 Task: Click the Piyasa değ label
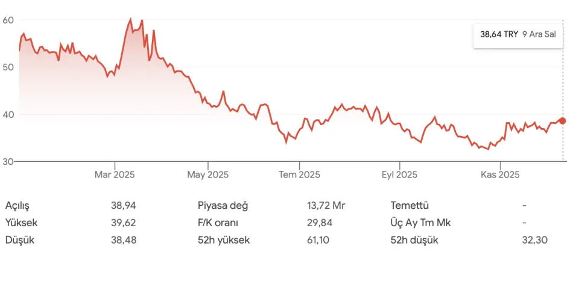coord(223,205)
